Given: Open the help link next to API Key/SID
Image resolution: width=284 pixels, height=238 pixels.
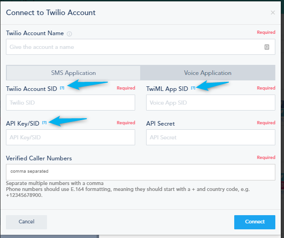Looking at the screenshot, I should (44, 123).
